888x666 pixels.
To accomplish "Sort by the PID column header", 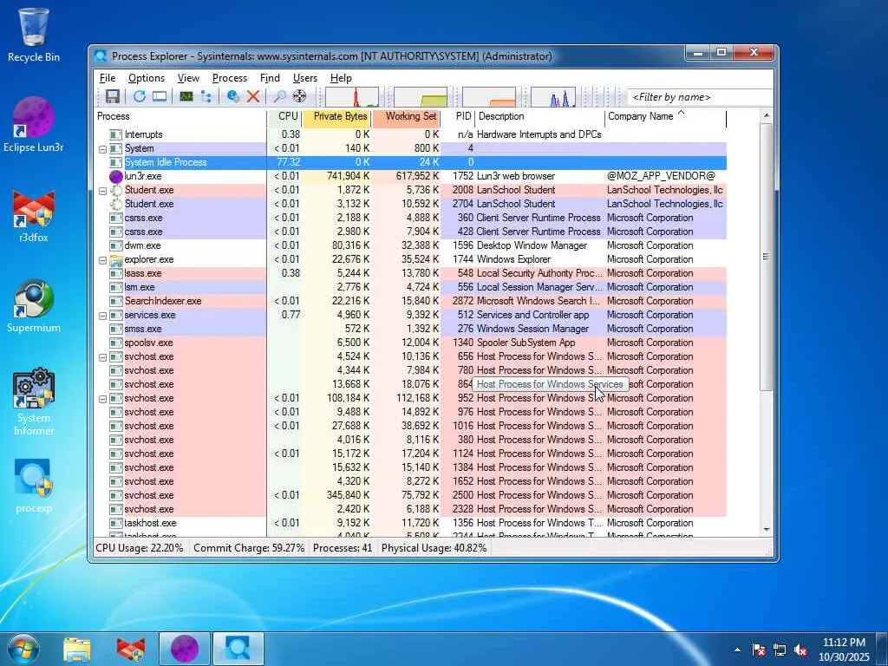I will click(x=458, y=117).
